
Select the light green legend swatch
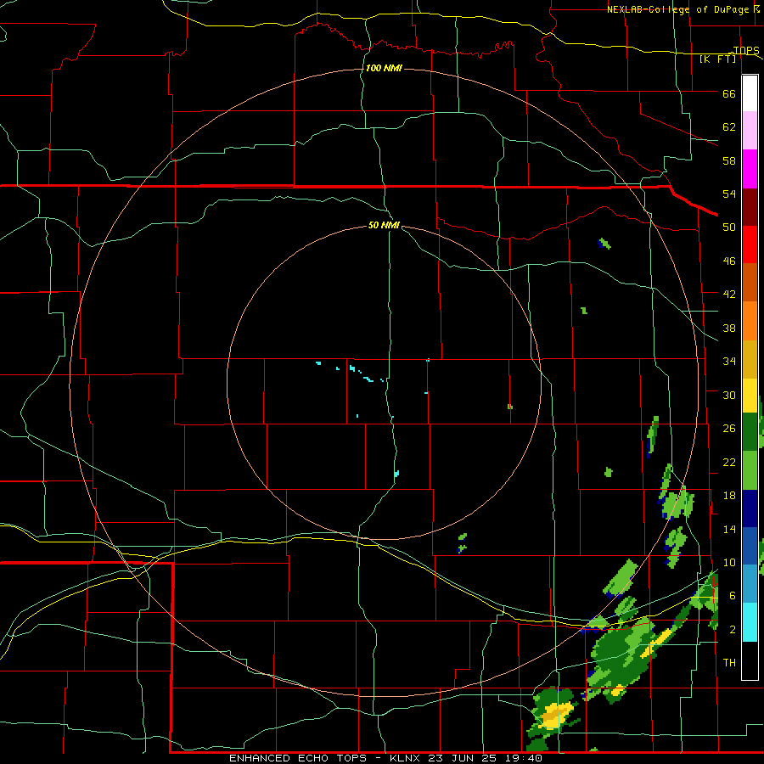(750, 470)
